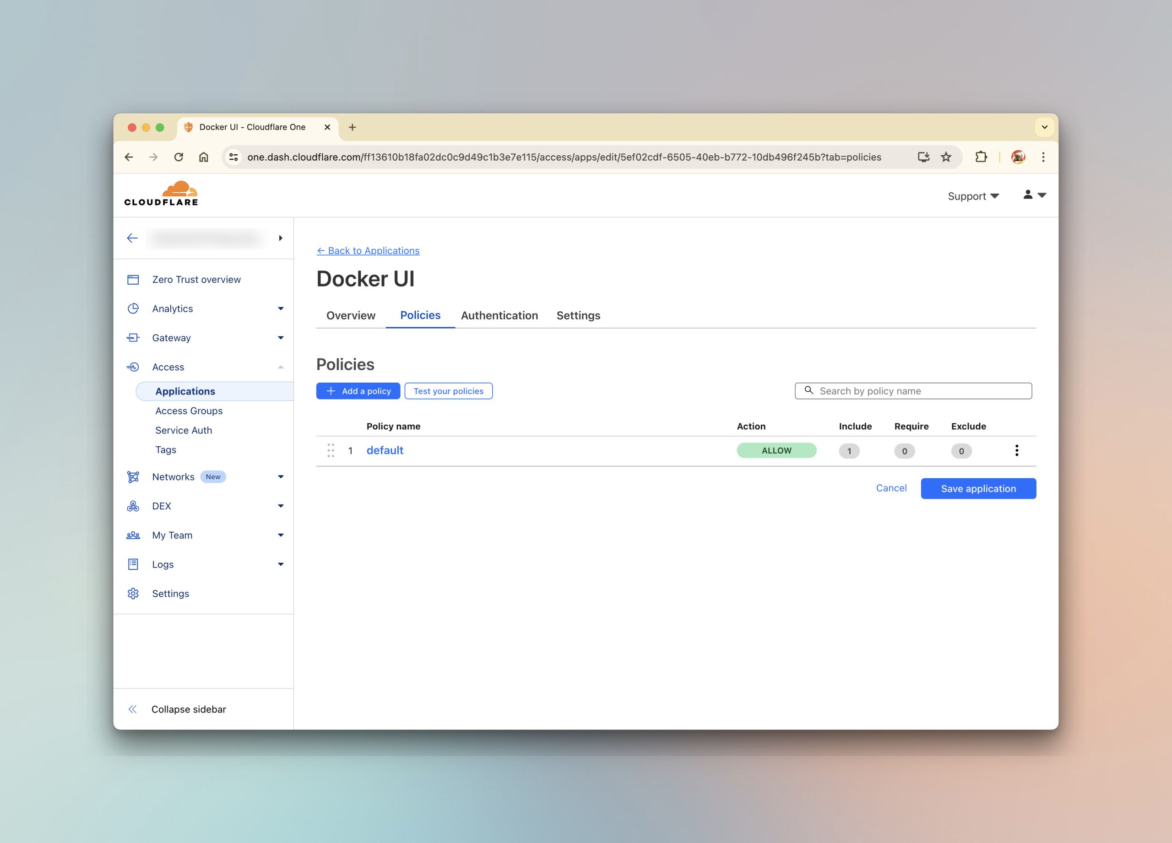Collapse the Access section
This screenshot has height=843, width=1172.
coord(281,367)
